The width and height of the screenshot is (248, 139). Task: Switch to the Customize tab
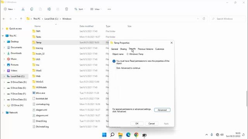pos(160,49)
